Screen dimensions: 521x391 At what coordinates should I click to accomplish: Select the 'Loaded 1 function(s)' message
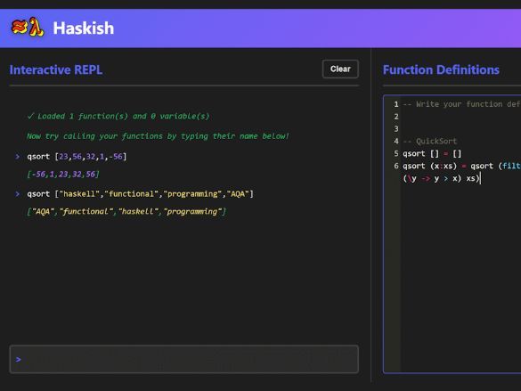click(118, 117)
